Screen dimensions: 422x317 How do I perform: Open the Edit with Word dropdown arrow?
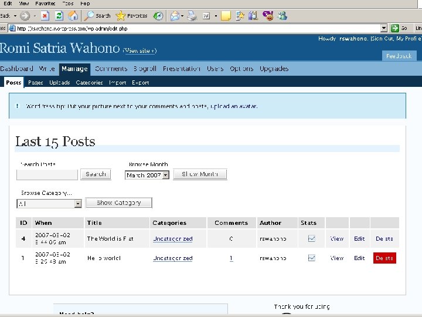(216, 16)
